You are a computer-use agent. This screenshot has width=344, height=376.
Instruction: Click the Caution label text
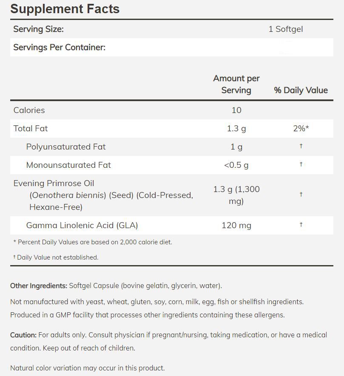pyautogui.click(x=23, y=335)
